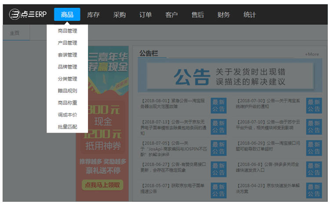Choose 产品管理 in the 商品 dropdown
The image size is (330, 204).
[67, 43]
